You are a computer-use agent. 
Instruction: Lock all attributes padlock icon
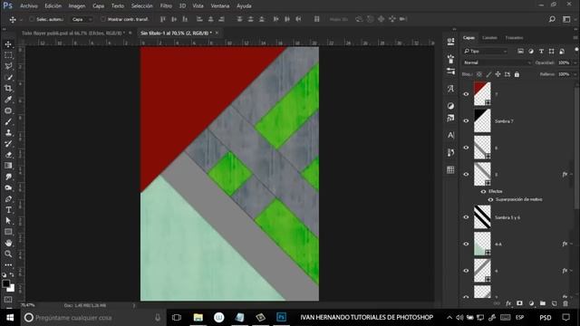pyautogui.click(x=517, y=74)
